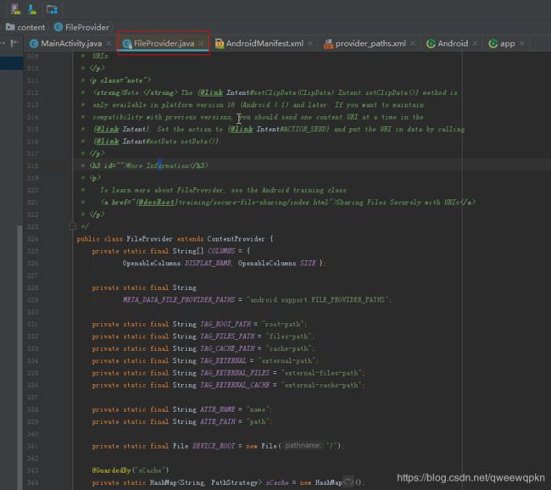This screenshot has height=490, width=551.
Task: Click the provider_paths.xml file icon
Action: (x=329, y=43)
